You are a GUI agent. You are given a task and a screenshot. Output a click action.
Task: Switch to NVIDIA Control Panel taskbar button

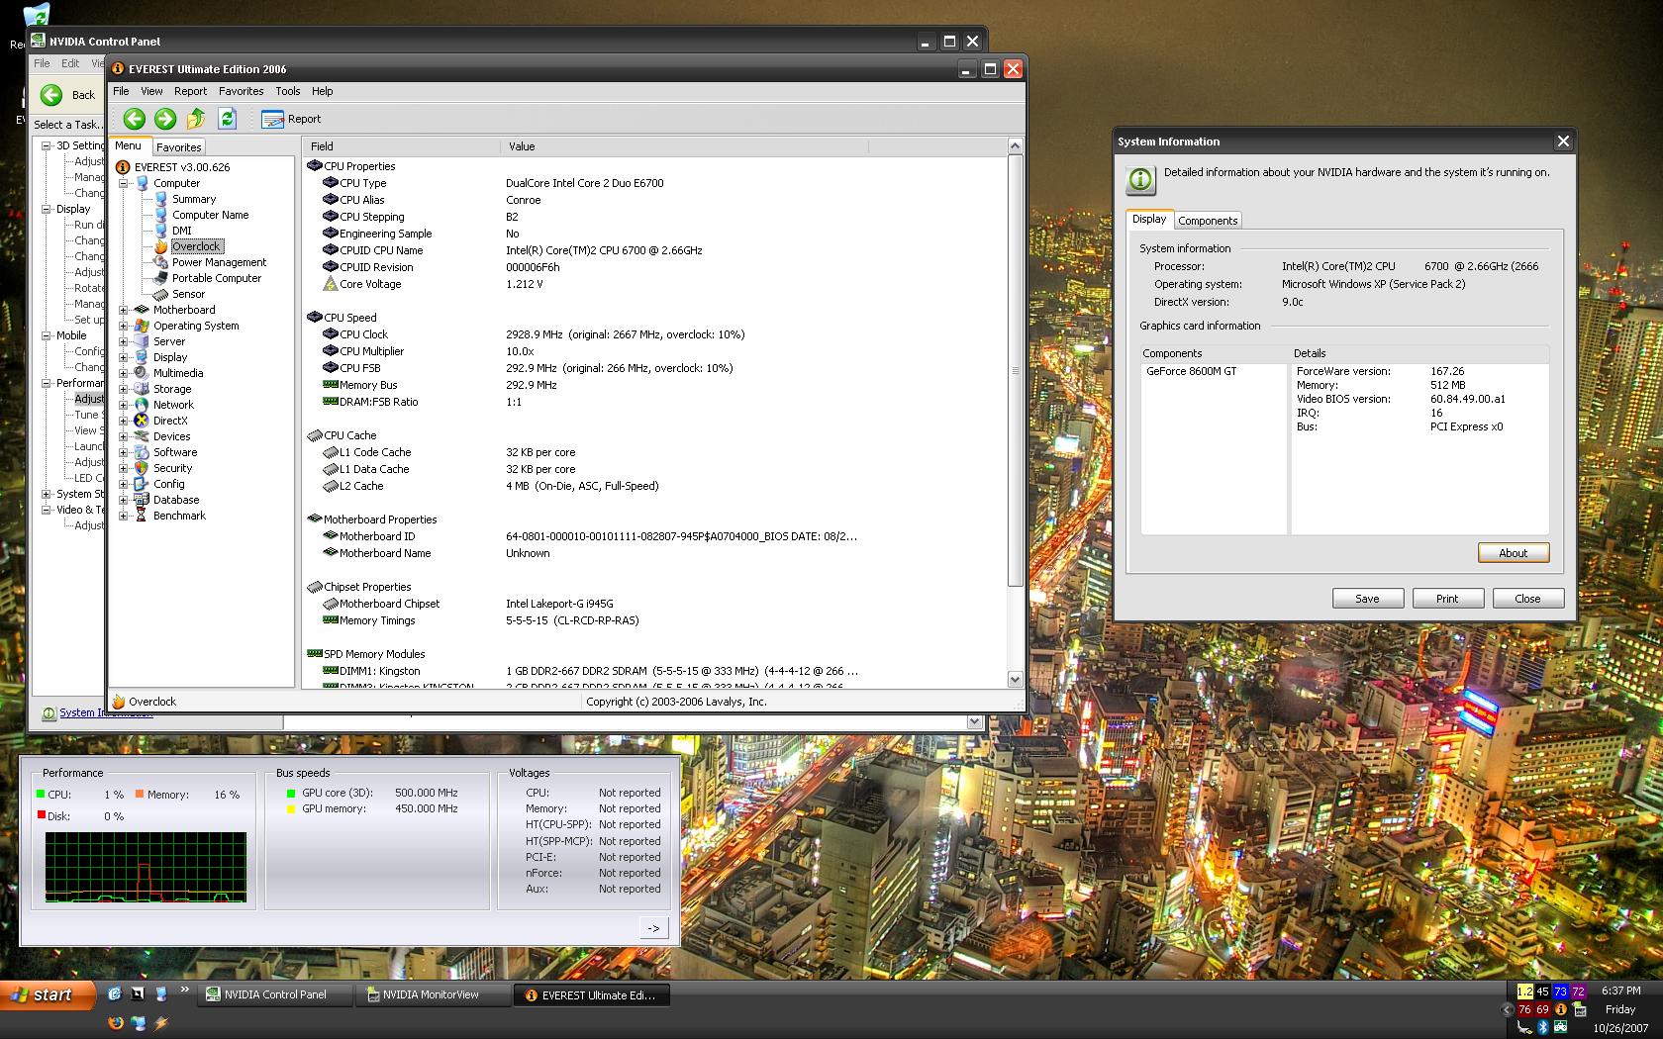click(275, 995)
